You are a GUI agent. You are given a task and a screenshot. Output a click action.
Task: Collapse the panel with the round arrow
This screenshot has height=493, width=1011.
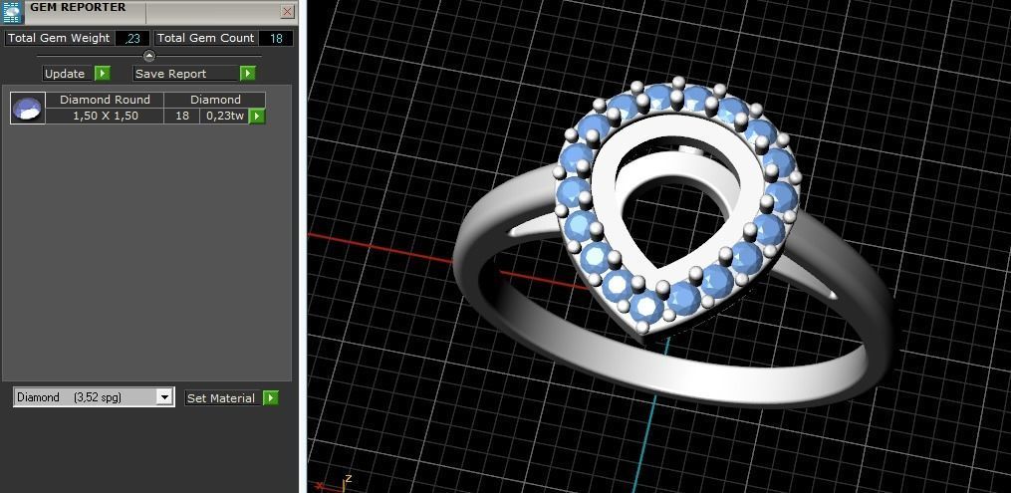pos(149,56)
